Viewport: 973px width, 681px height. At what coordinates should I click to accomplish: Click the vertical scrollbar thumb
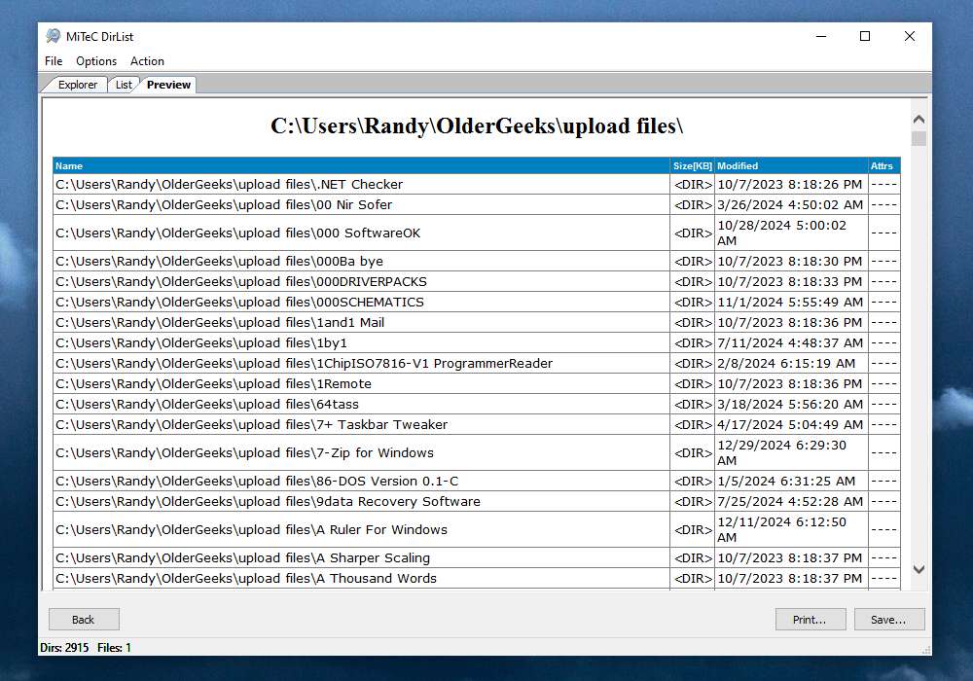tap(919, 138)
